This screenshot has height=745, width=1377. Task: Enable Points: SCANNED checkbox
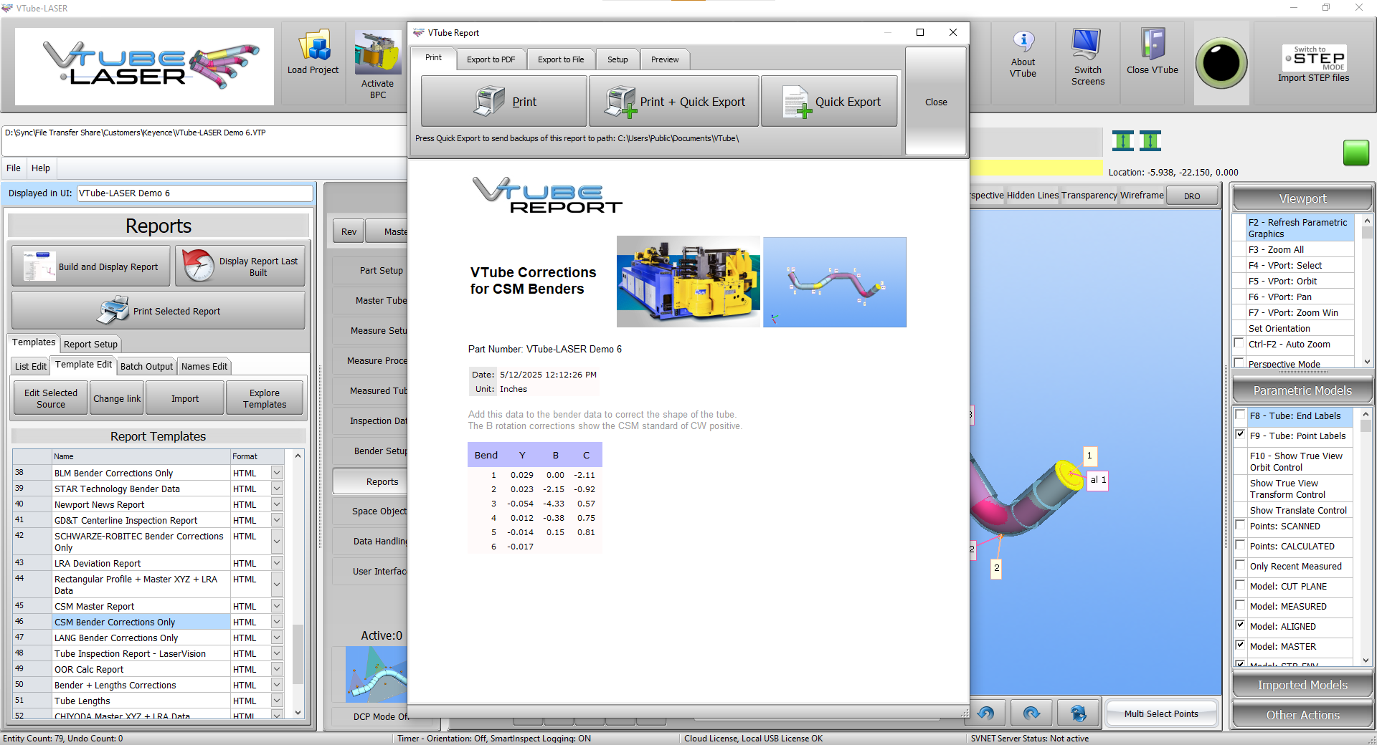[x=1240, y=525]
